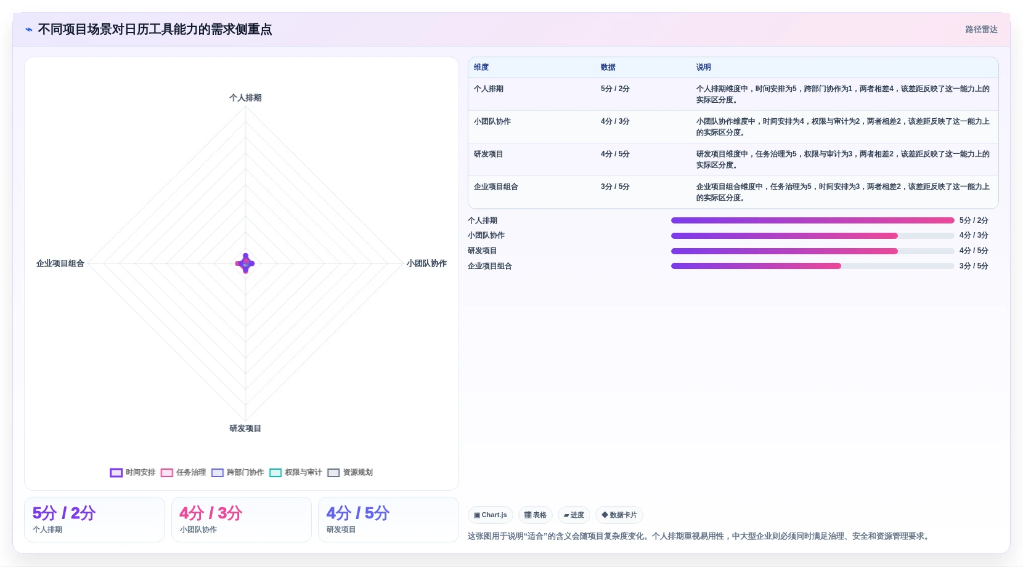Click the 研发项目 radar axis label

(x=245, y=428)
